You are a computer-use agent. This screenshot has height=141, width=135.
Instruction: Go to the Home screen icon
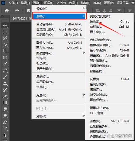tap(7, 11)
